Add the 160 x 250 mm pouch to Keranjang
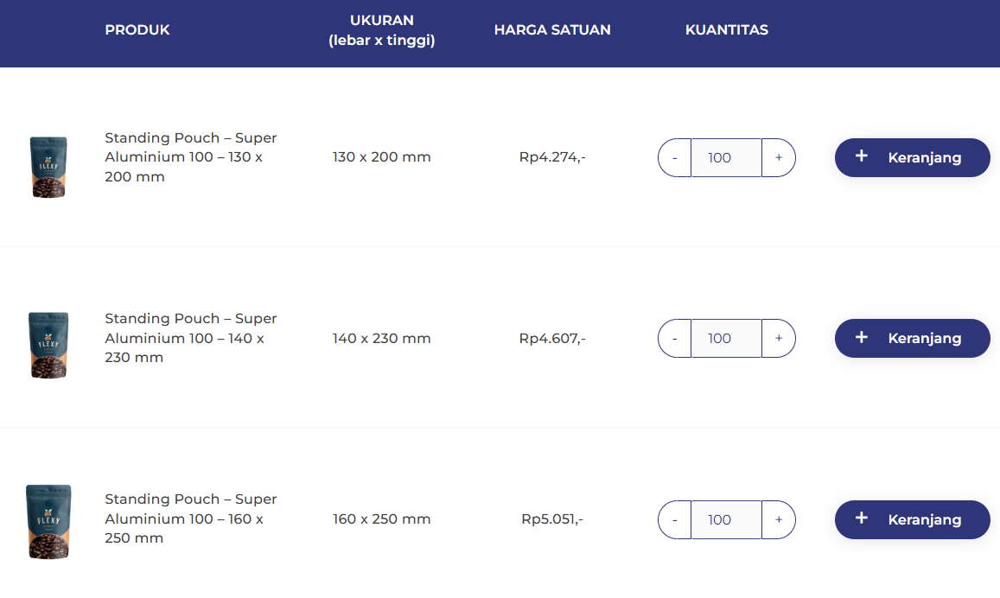This screenshot has height=598, width=1000. 912,519
